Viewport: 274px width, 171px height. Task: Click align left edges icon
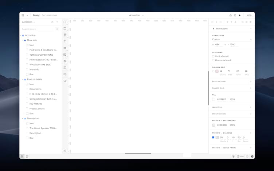[x=212, y=22]
